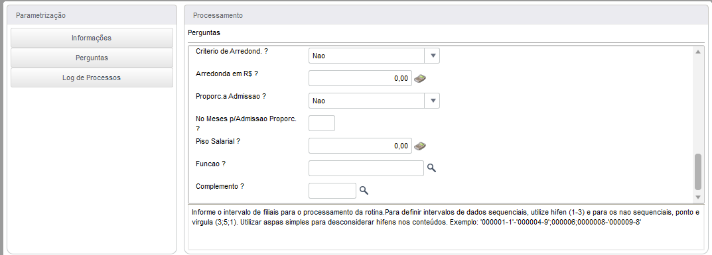Open calculator beside Arredonda em R$ field
Screen dimensions: 712x255
(420, 78)
